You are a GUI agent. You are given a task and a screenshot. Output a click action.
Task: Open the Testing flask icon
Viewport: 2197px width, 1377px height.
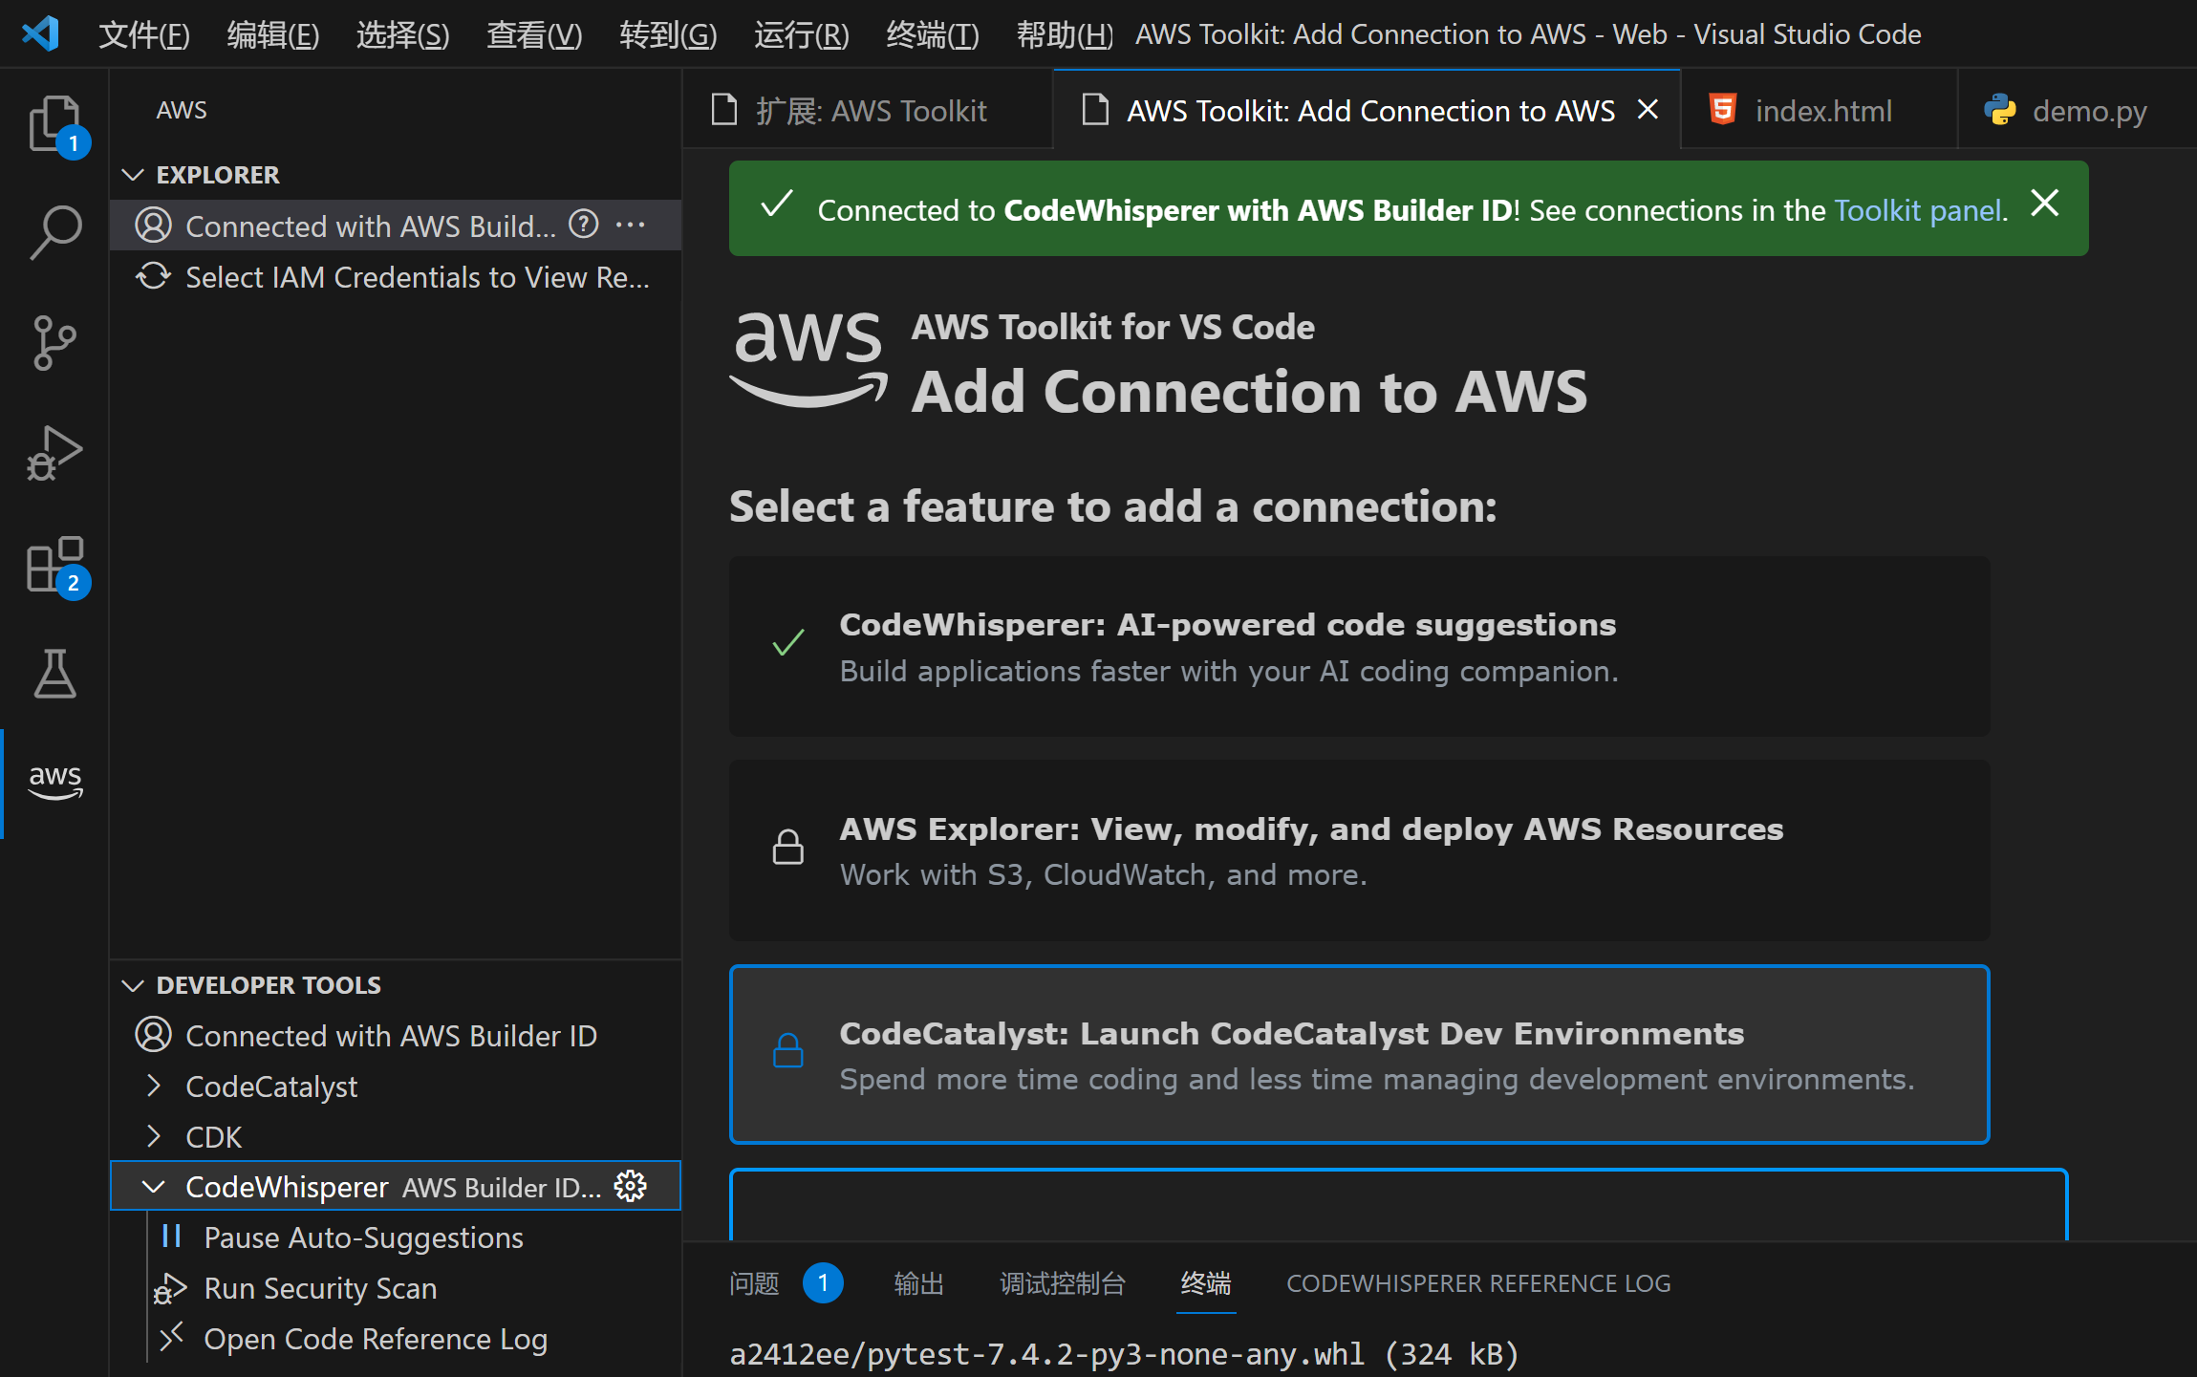tap(54, 674)
